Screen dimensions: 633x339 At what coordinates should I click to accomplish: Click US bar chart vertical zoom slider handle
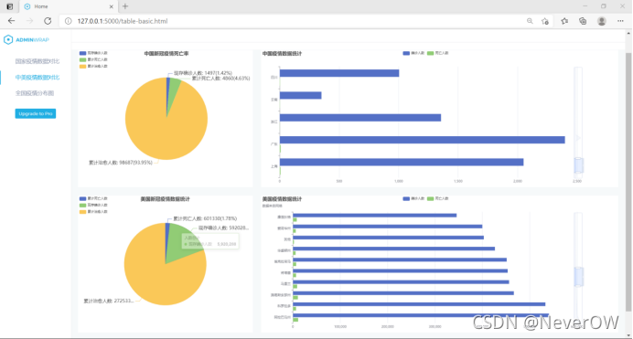[x=578, y=277]
